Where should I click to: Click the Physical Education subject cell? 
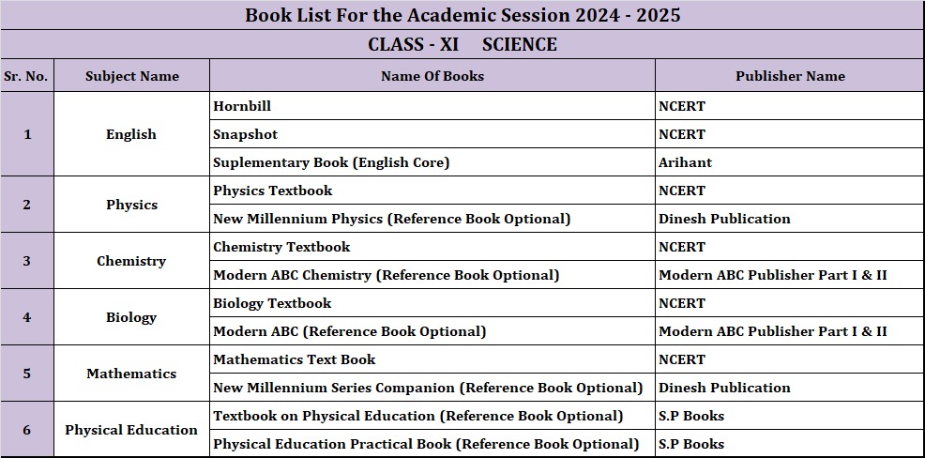(x=131, y=430)
